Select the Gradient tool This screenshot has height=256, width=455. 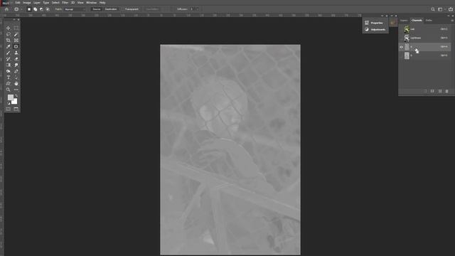pos(8,65)
